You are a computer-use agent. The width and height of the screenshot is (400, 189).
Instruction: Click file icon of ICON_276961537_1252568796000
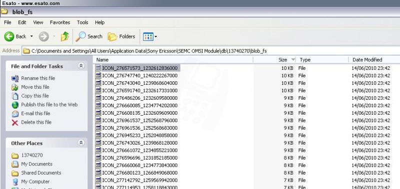pyautogui.click(x=98, y=120)
